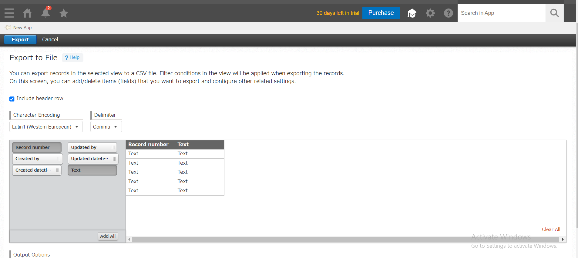Open the hamburger navigation menu
578x258 pixels.
coord(9,13)
